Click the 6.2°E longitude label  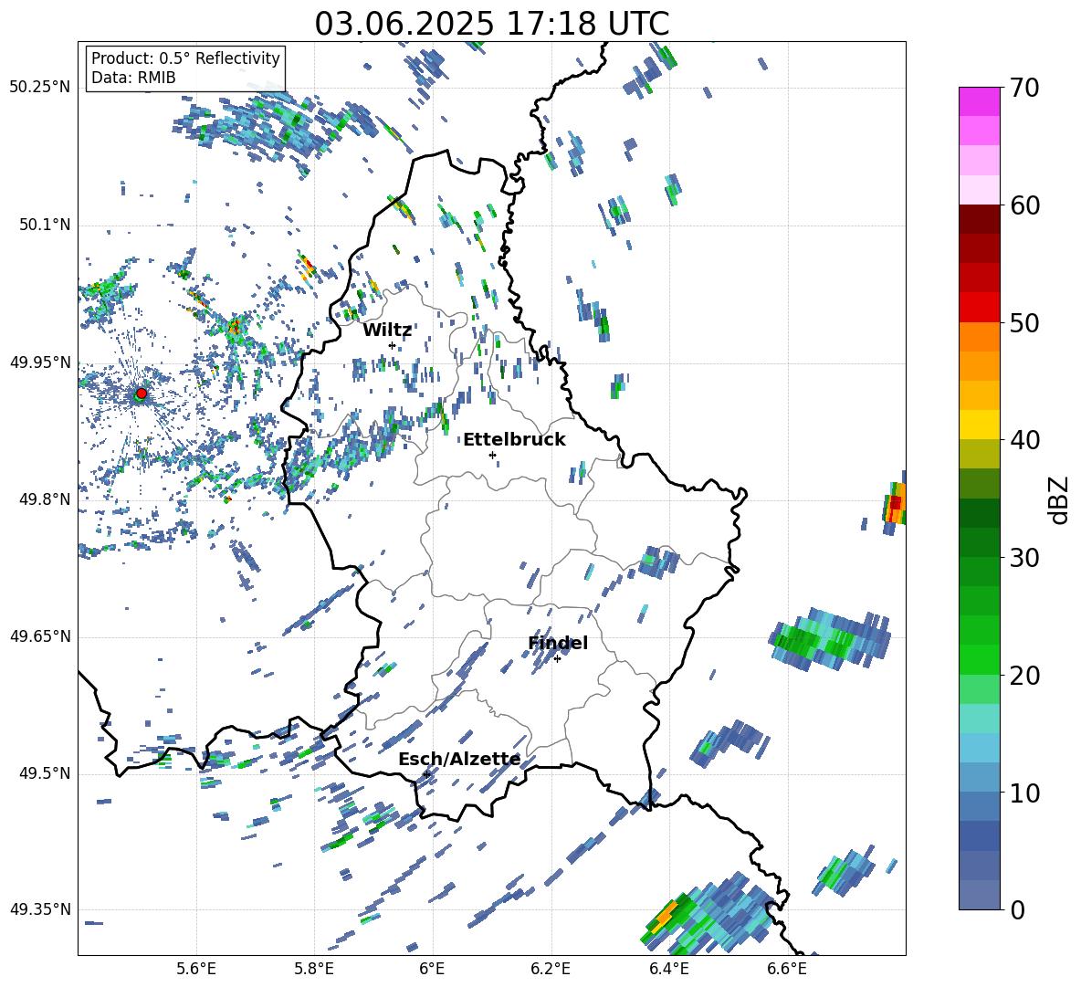pyautogui.click(x=551, y=969)
